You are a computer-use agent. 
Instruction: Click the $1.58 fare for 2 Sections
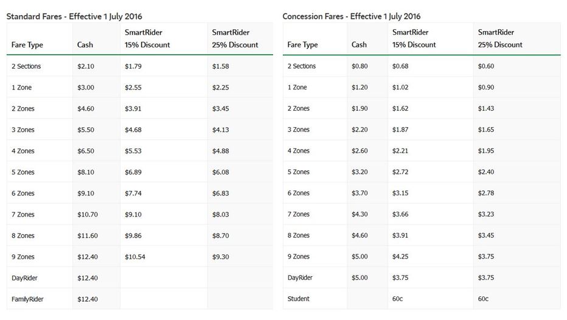click(221, 66)
